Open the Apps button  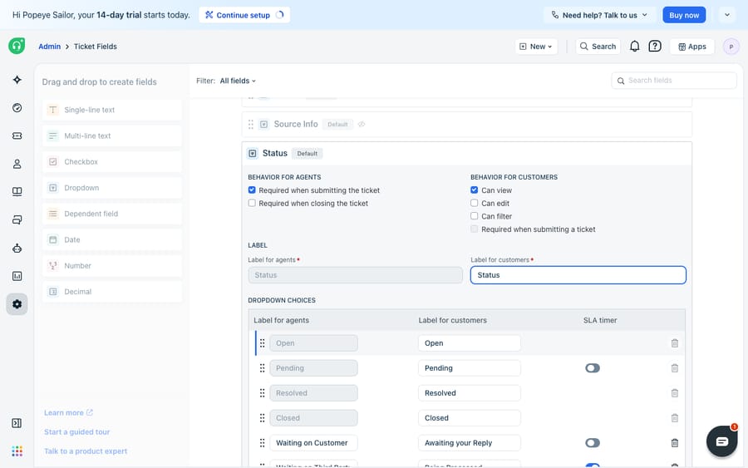click(692, 47)
